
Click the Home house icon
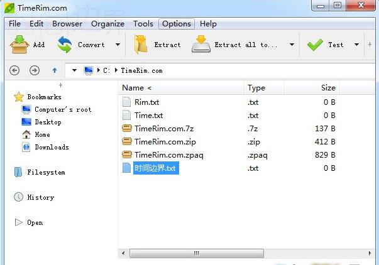coord(26,134)
